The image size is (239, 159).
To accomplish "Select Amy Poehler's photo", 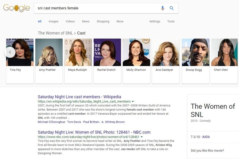I will point(49,52).
